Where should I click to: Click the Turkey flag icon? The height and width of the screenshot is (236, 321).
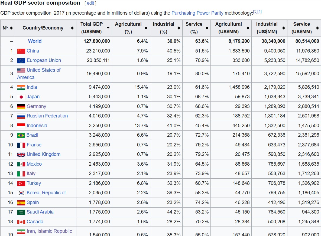[x=21, y=183]
